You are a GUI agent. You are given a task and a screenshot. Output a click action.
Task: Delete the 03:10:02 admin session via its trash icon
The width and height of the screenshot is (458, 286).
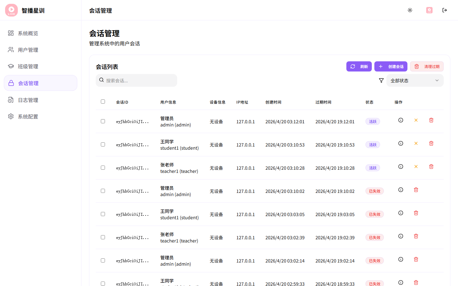click(416, 190)
